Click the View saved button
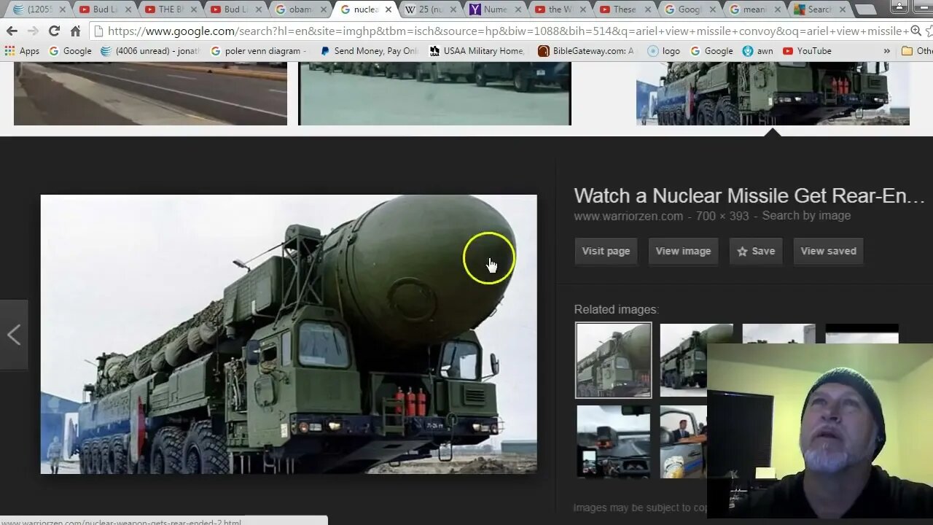This screenshot has width=933, height=525. point(828,251)
